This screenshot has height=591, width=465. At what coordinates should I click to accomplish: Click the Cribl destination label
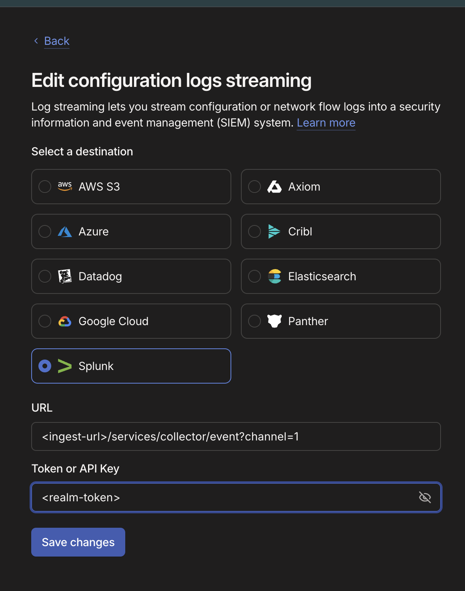click(300, 231)
